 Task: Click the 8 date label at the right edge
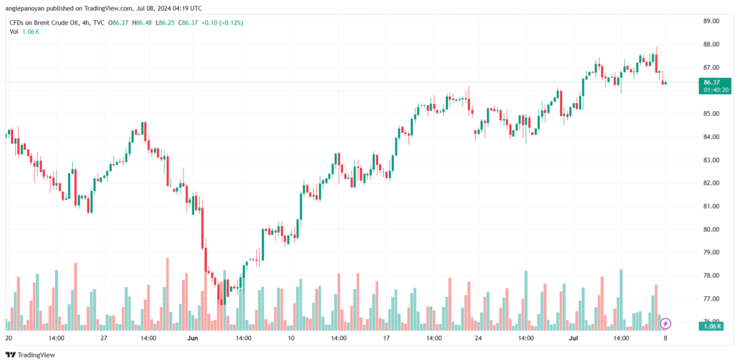[x=665, y=338]
